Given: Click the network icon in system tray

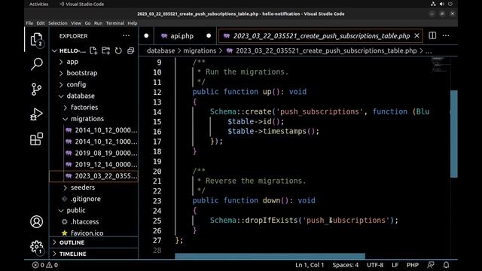Looking at the screenshot, I should [433, 4].
